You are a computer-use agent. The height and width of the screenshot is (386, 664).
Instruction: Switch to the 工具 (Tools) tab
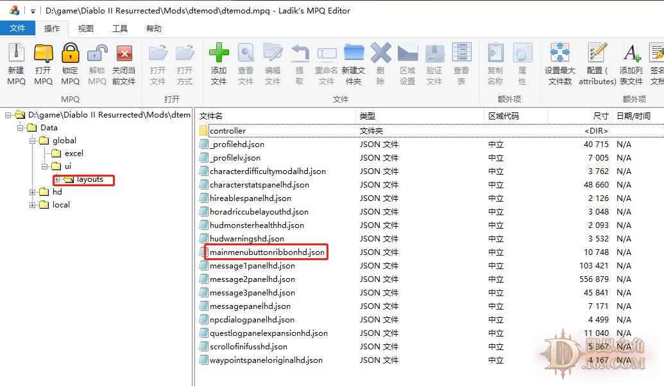[x=119, y=28]
